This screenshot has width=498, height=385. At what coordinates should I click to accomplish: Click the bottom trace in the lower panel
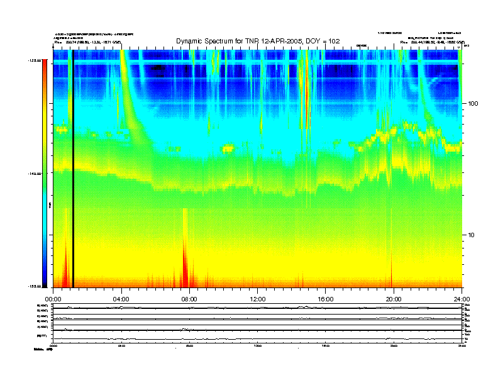tap(257, 338)
